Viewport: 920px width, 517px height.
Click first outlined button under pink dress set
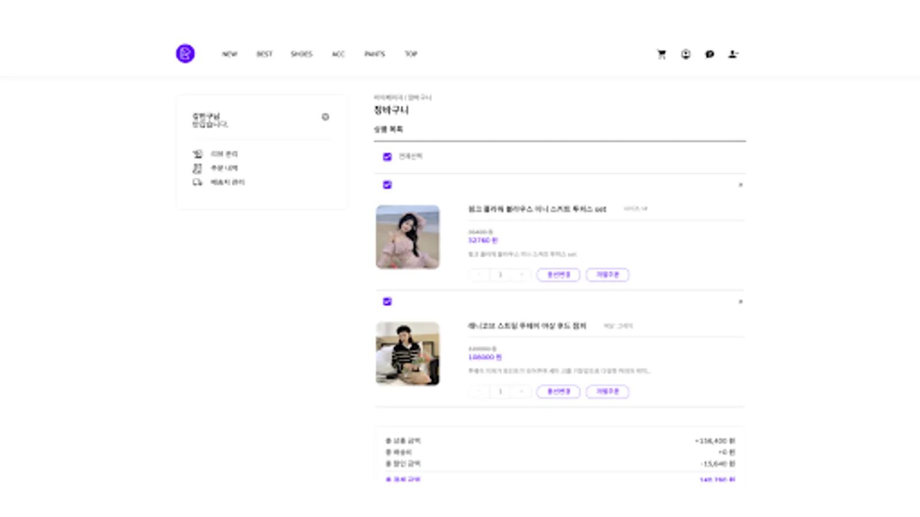[558, 275]
